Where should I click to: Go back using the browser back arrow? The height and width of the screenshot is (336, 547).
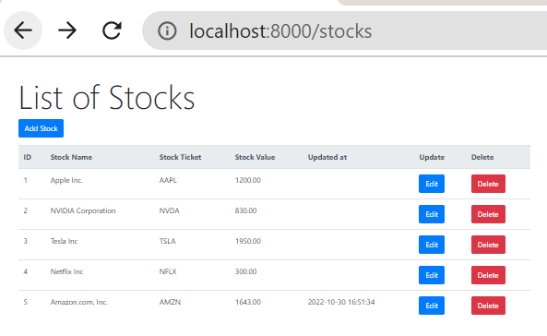pyautogui.click(x=23, y=30)
